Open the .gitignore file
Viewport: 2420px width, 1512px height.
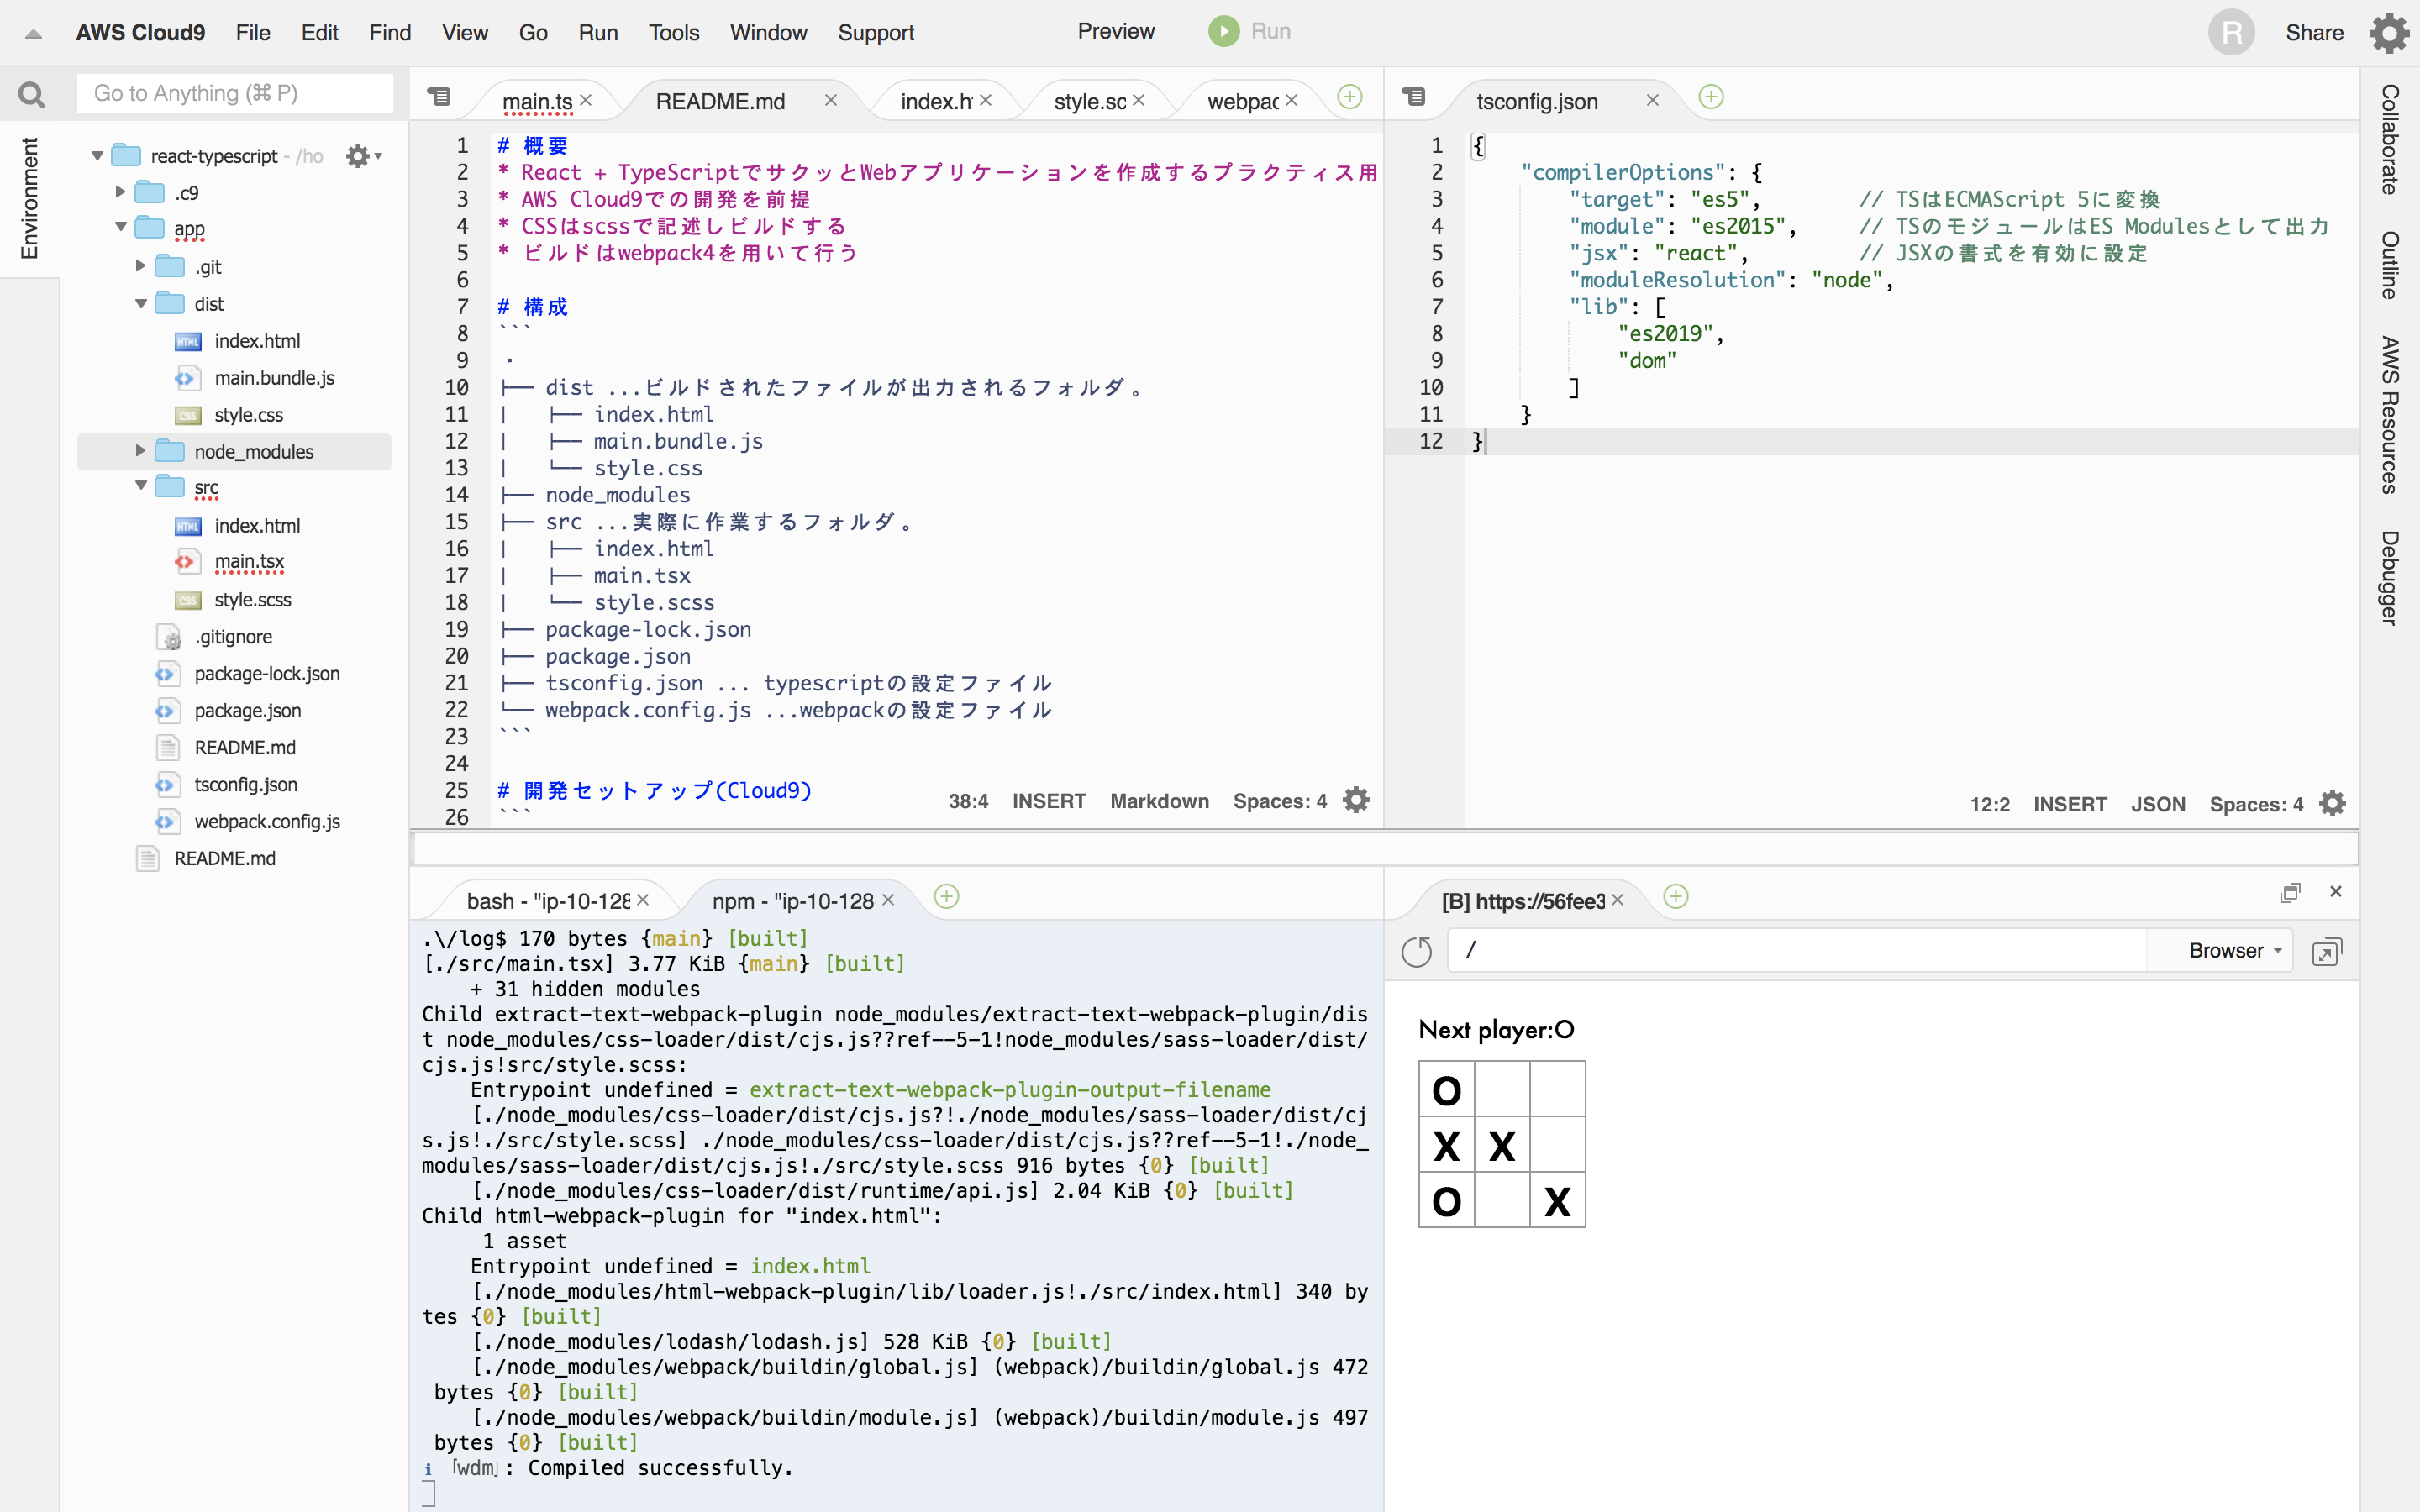tap(233, 637)
